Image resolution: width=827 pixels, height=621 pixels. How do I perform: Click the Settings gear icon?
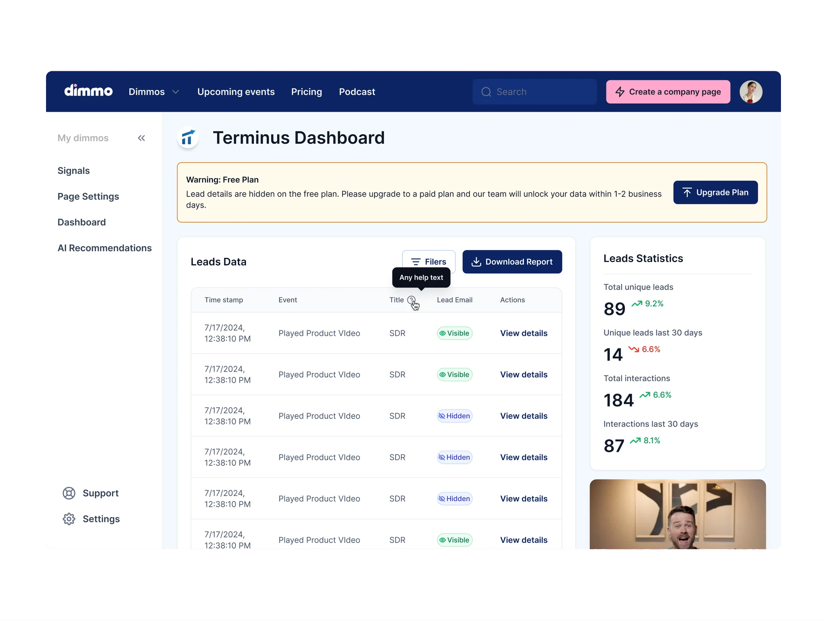(x=69, y=519)
